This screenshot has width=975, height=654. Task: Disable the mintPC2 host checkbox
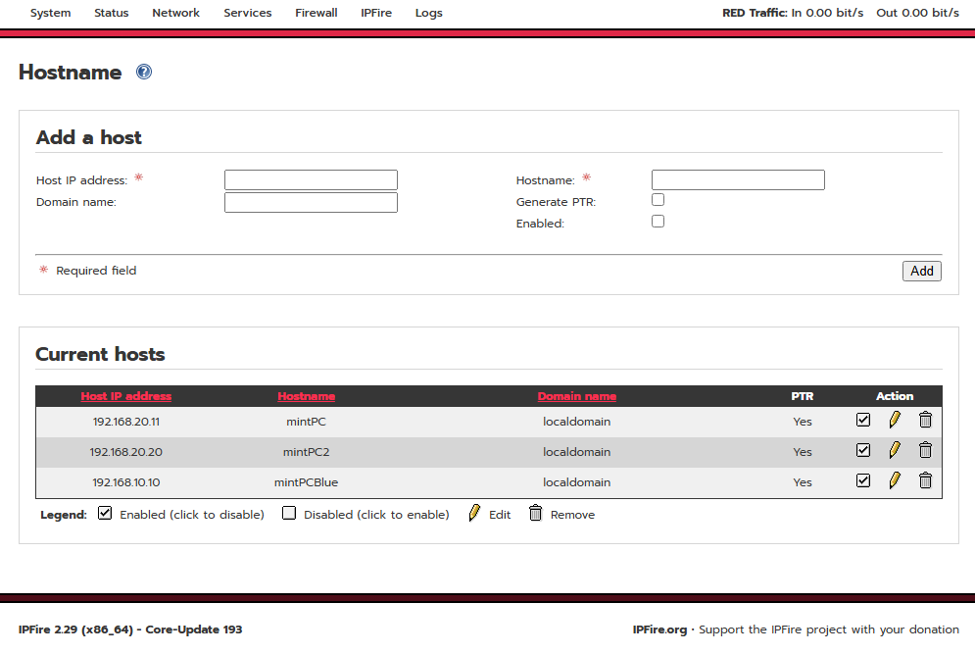click(863, 450)
